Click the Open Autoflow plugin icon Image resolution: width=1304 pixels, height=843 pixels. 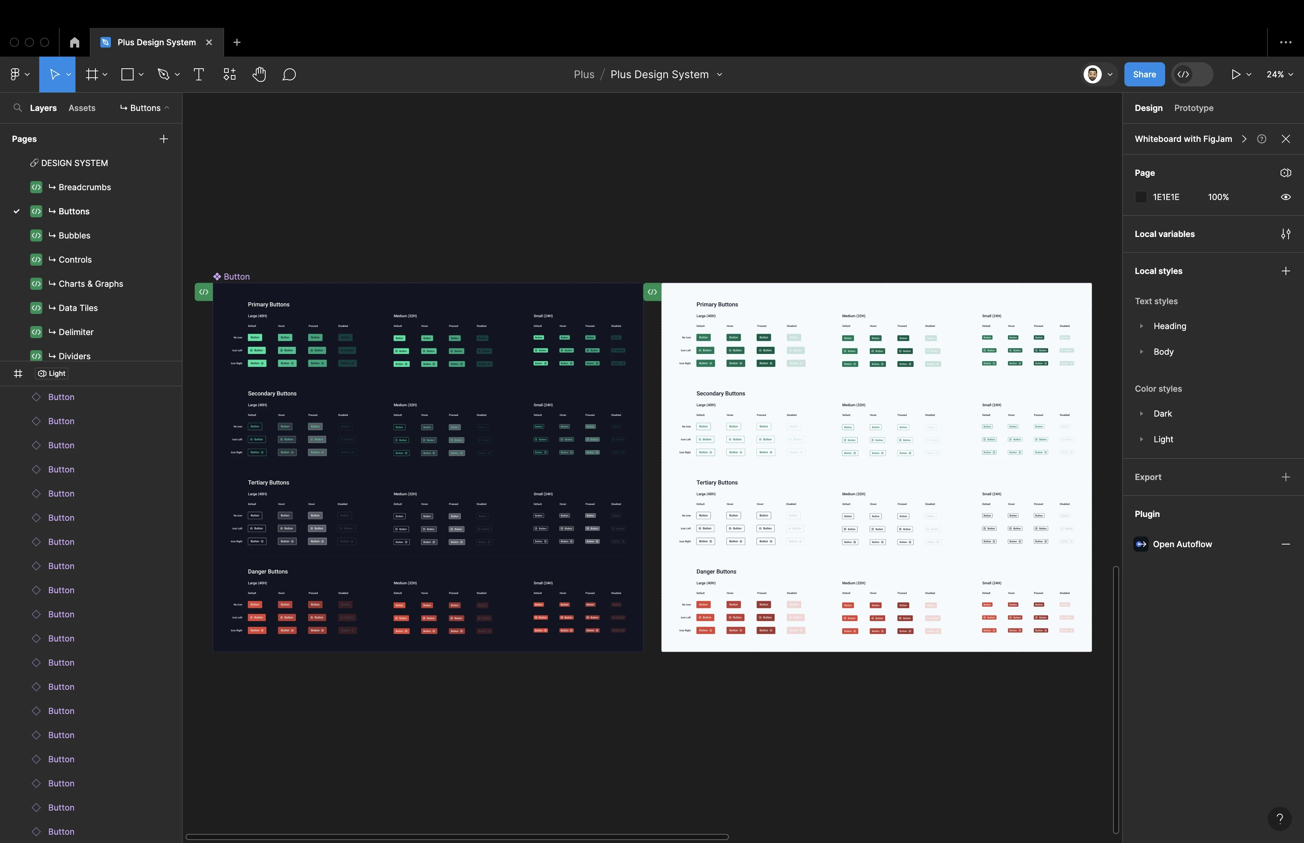coord(1141,544)
